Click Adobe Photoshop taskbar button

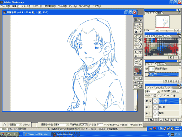pos(65,135)
